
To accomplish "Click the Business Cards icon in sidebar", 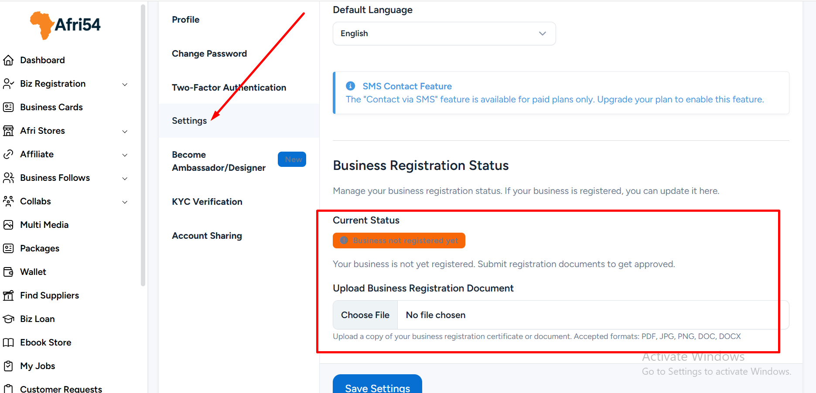I will (8, 107).
